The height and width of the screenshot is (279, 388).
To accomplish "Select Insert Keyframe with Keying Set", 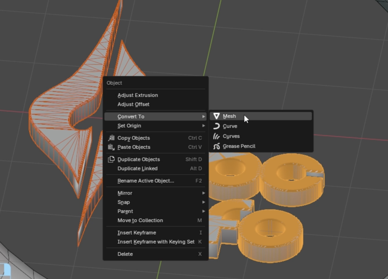I will pyautogui.click(x=155, y=242).
